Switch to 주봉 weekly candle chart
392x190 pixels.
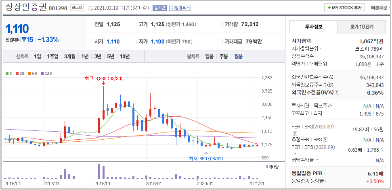pos(224,57)
